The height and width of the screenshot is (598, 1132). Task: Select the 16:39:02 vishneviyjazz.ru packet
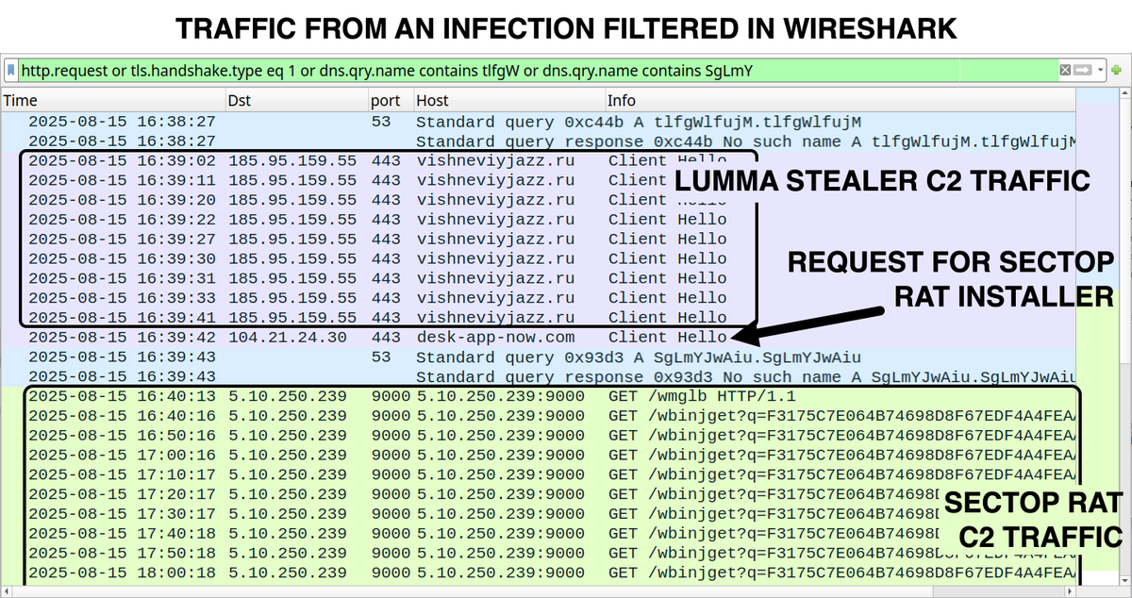click(x=538, y=160)
